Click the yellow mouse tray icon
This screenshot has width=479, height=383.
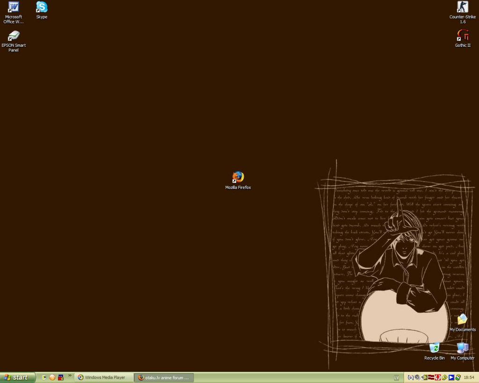444,377
